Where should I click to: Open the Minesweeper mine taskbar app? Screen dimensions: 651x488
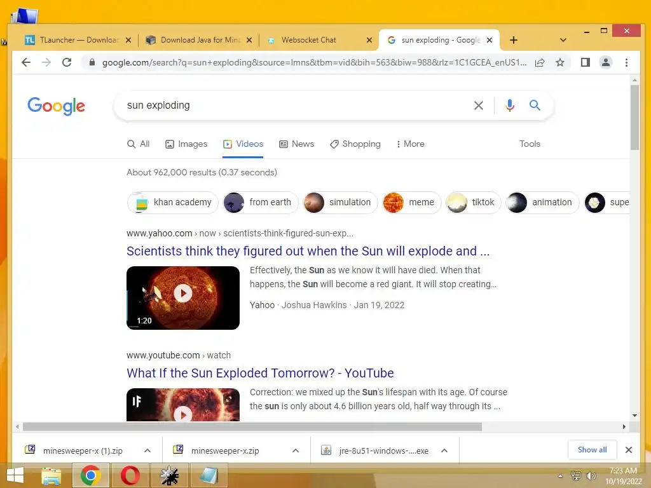coord(169,475)
